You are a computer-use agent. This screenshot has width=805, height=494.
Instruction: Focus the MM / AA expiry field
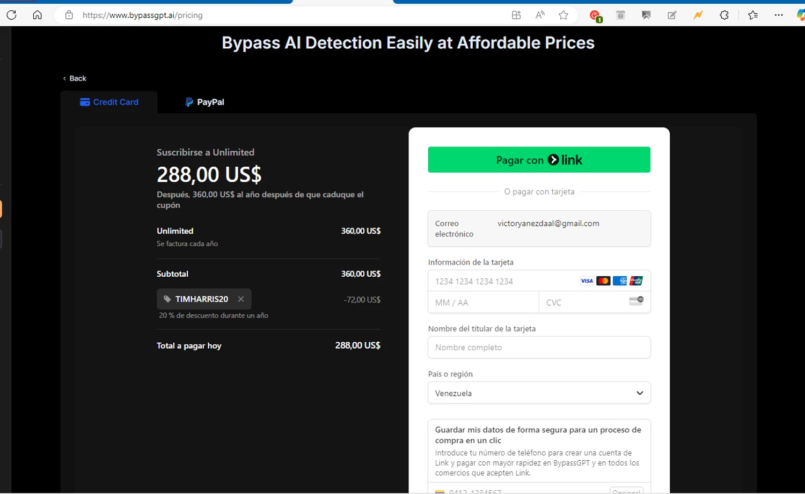coord(483,303)
